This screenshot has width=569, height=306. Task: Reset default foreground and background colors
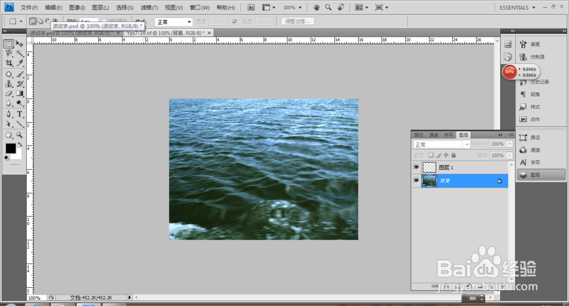[x=6, y=158]
